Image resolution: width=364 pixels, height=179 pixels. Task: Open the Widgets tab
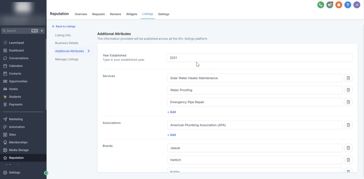pos(132,14)
